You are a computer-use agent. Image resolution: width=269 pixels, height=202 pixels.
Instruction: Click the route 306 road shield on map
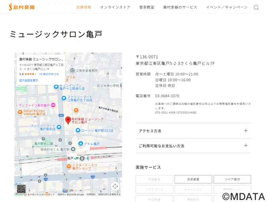[61, 115]
